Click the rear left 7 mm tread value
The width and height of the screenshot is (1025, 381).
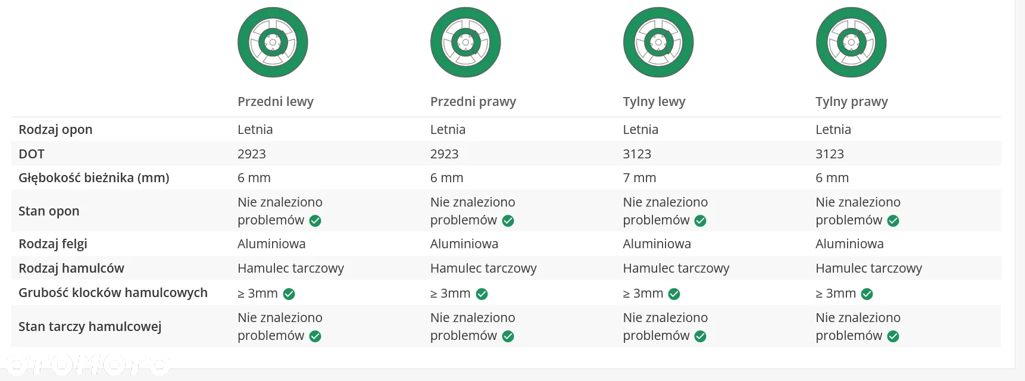click(639, 178)
